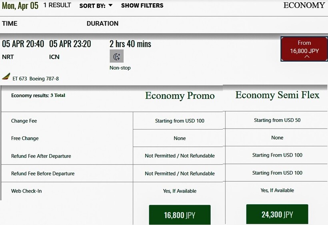
Task: Click the ECONOMY cabin heading
Action: tap(304, 5)
